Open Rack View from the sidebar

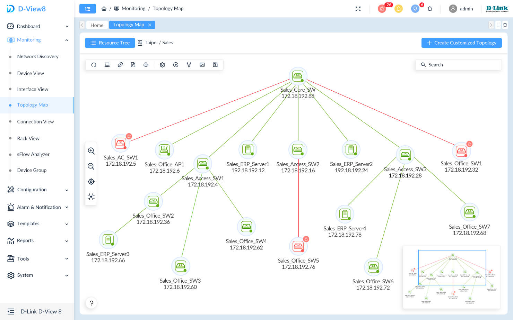coord(28,138)
